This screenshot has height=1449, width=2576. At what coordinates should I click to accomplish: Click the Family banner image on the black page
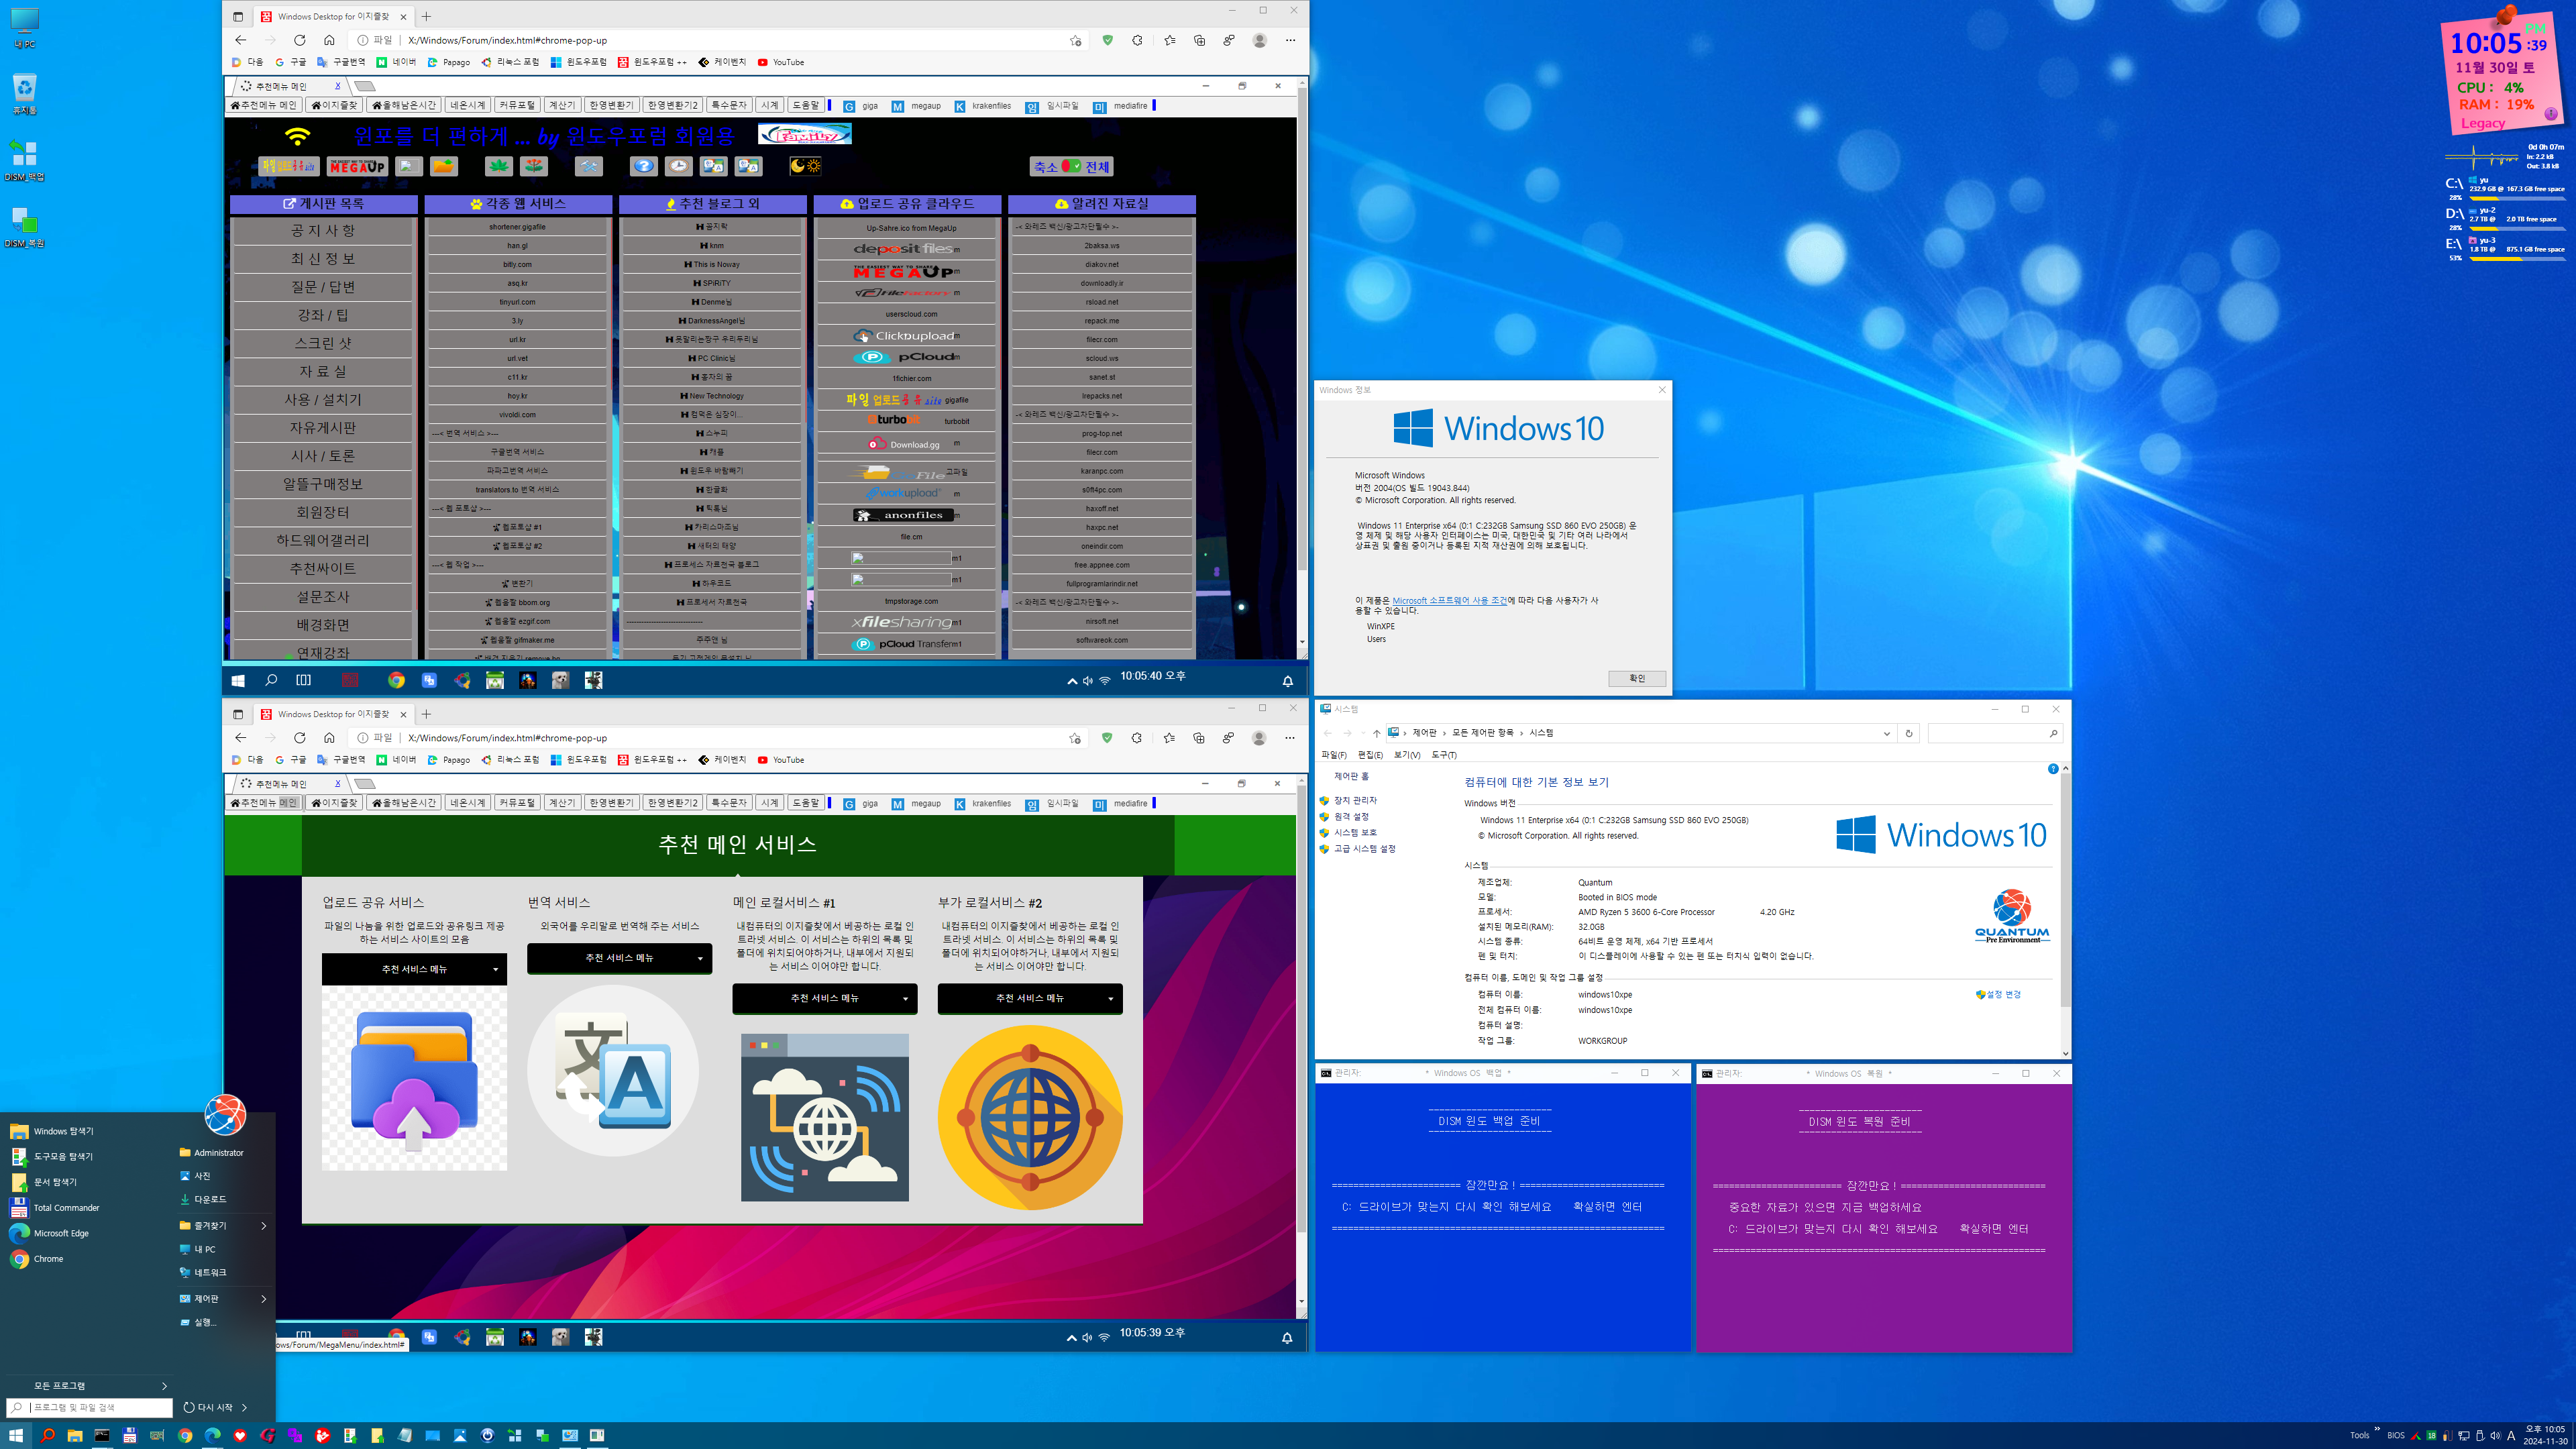pos(805,134)
